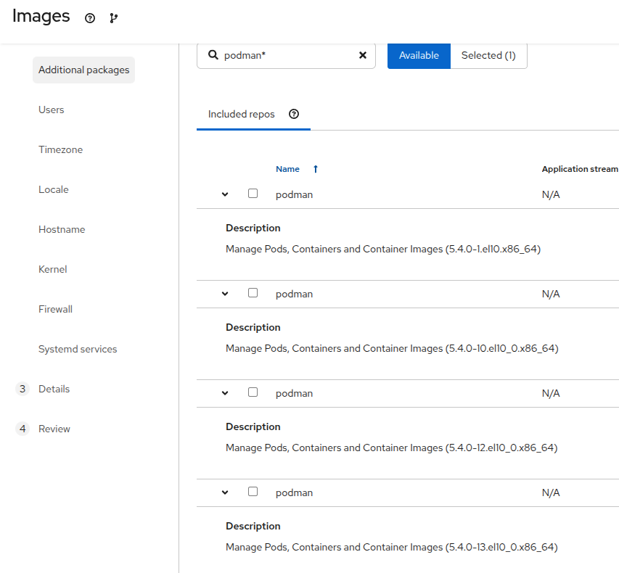Select the podman 5.4.0-10.el10_0 package checkbox

253,293
